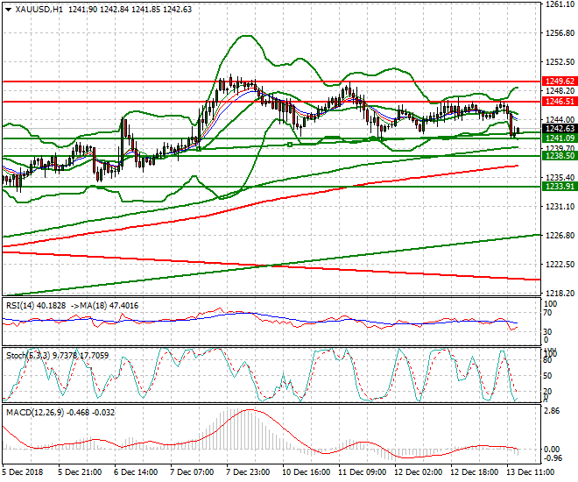Open the chart menu triangle beside XAUUSD
Screen dimensions: 578x482
[x=9, y=10]
